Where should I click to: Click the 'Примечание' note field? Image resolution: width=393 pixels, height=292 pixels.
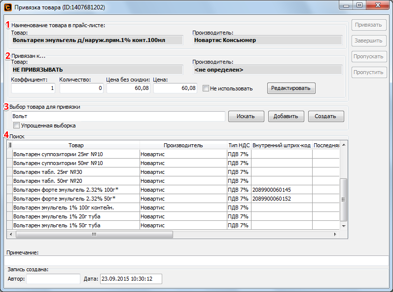[196, 260]
